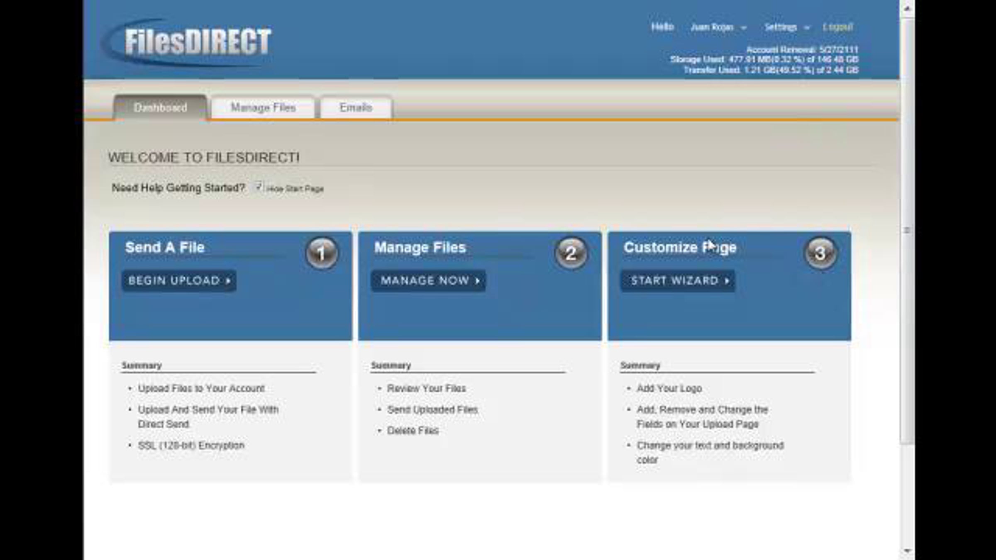Switch to the Manage Files tab

263,108
